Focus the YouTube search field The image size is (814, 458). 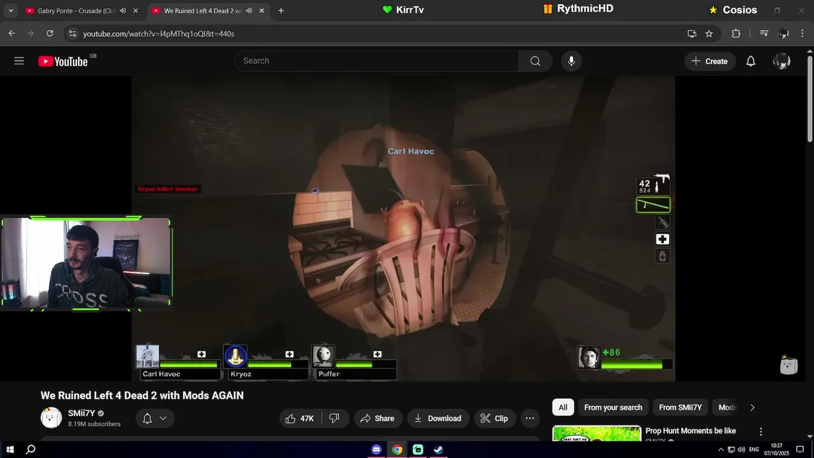tap(376, 61)
